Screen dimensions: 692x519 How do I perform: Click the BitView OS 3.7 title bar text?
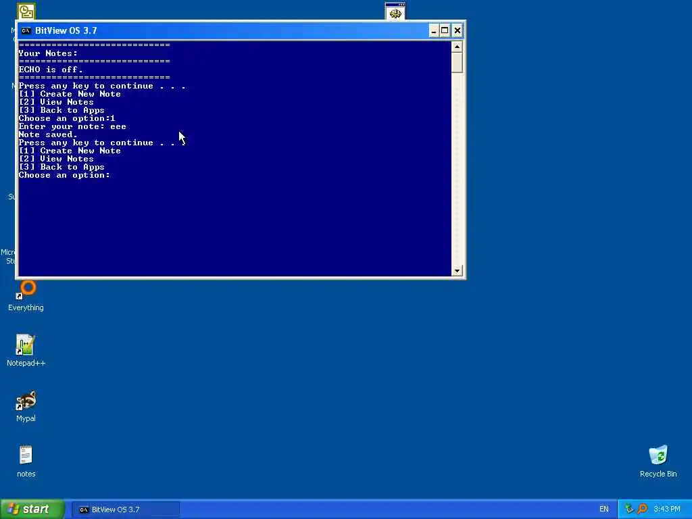pos(66,30)
